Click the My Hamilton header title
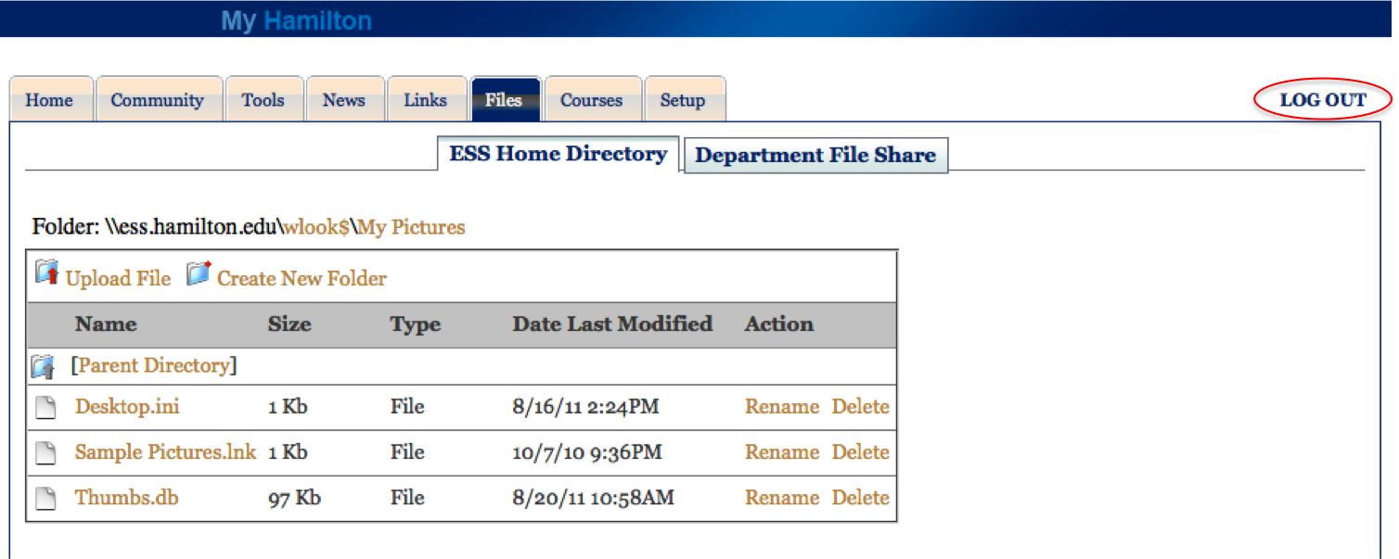The height and width of the screenshot is (559, 1399). [296, 21]
